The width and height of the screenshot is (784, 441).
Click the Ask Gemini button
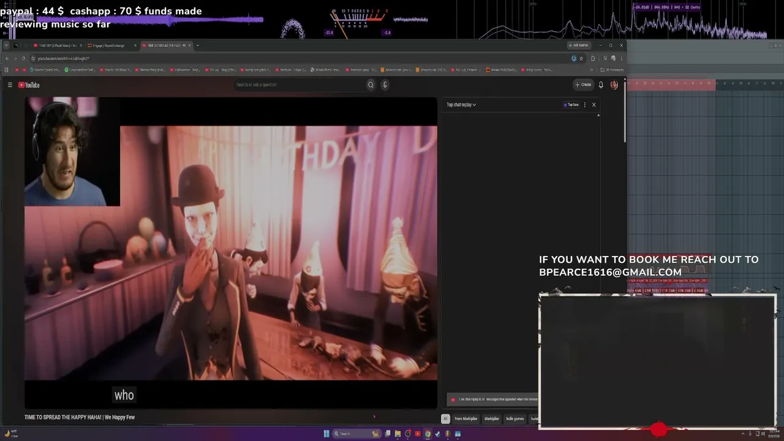(x=578, y=45)
